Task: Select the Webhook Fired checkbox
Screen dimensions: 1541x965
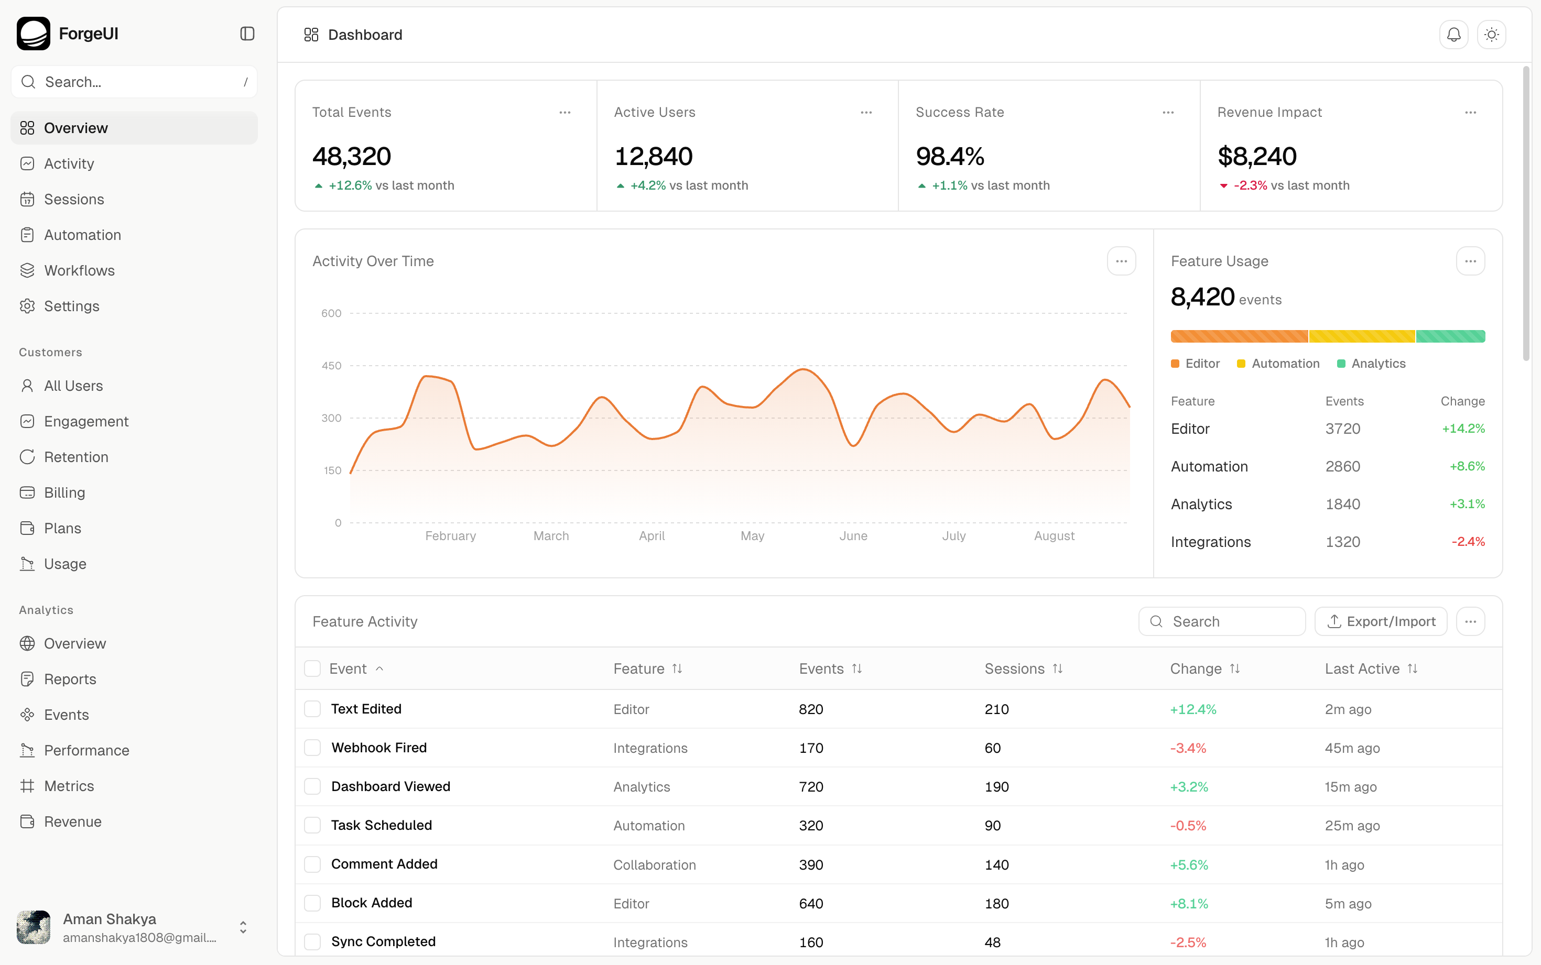Action: point(312,748)
